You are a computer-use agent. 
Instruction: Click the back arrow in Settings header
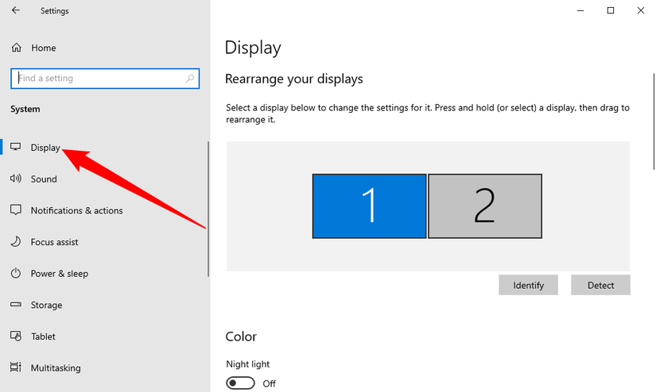(16, 10)
